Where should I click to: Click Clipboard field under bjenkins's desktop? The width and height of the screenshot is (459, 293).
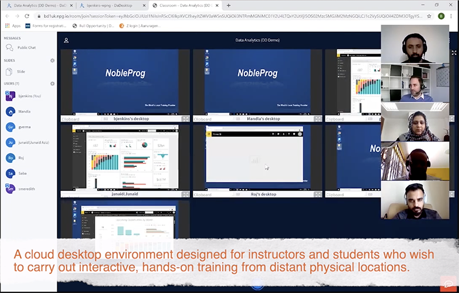(81, 119)
